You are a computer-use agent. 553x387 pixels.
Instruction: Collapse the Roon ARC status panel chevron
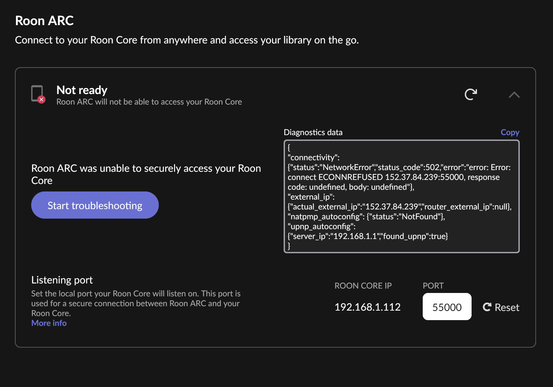(x=514, y=95)
